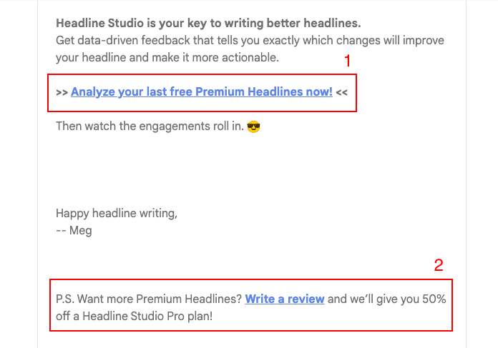Follow the 'Write a review' link
Viewport: 498px width, 348px height.
(285, 299)
